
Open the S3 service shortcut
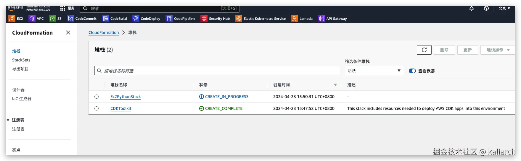pos(55,19)
